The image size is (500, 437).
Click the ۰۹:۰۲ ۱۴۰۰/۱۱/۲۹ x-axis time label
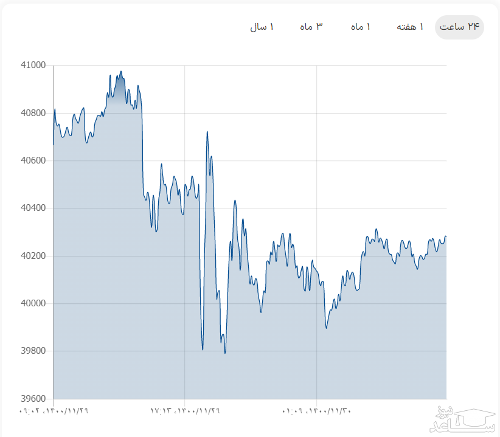pyautogui.click(x=54, y=411)
